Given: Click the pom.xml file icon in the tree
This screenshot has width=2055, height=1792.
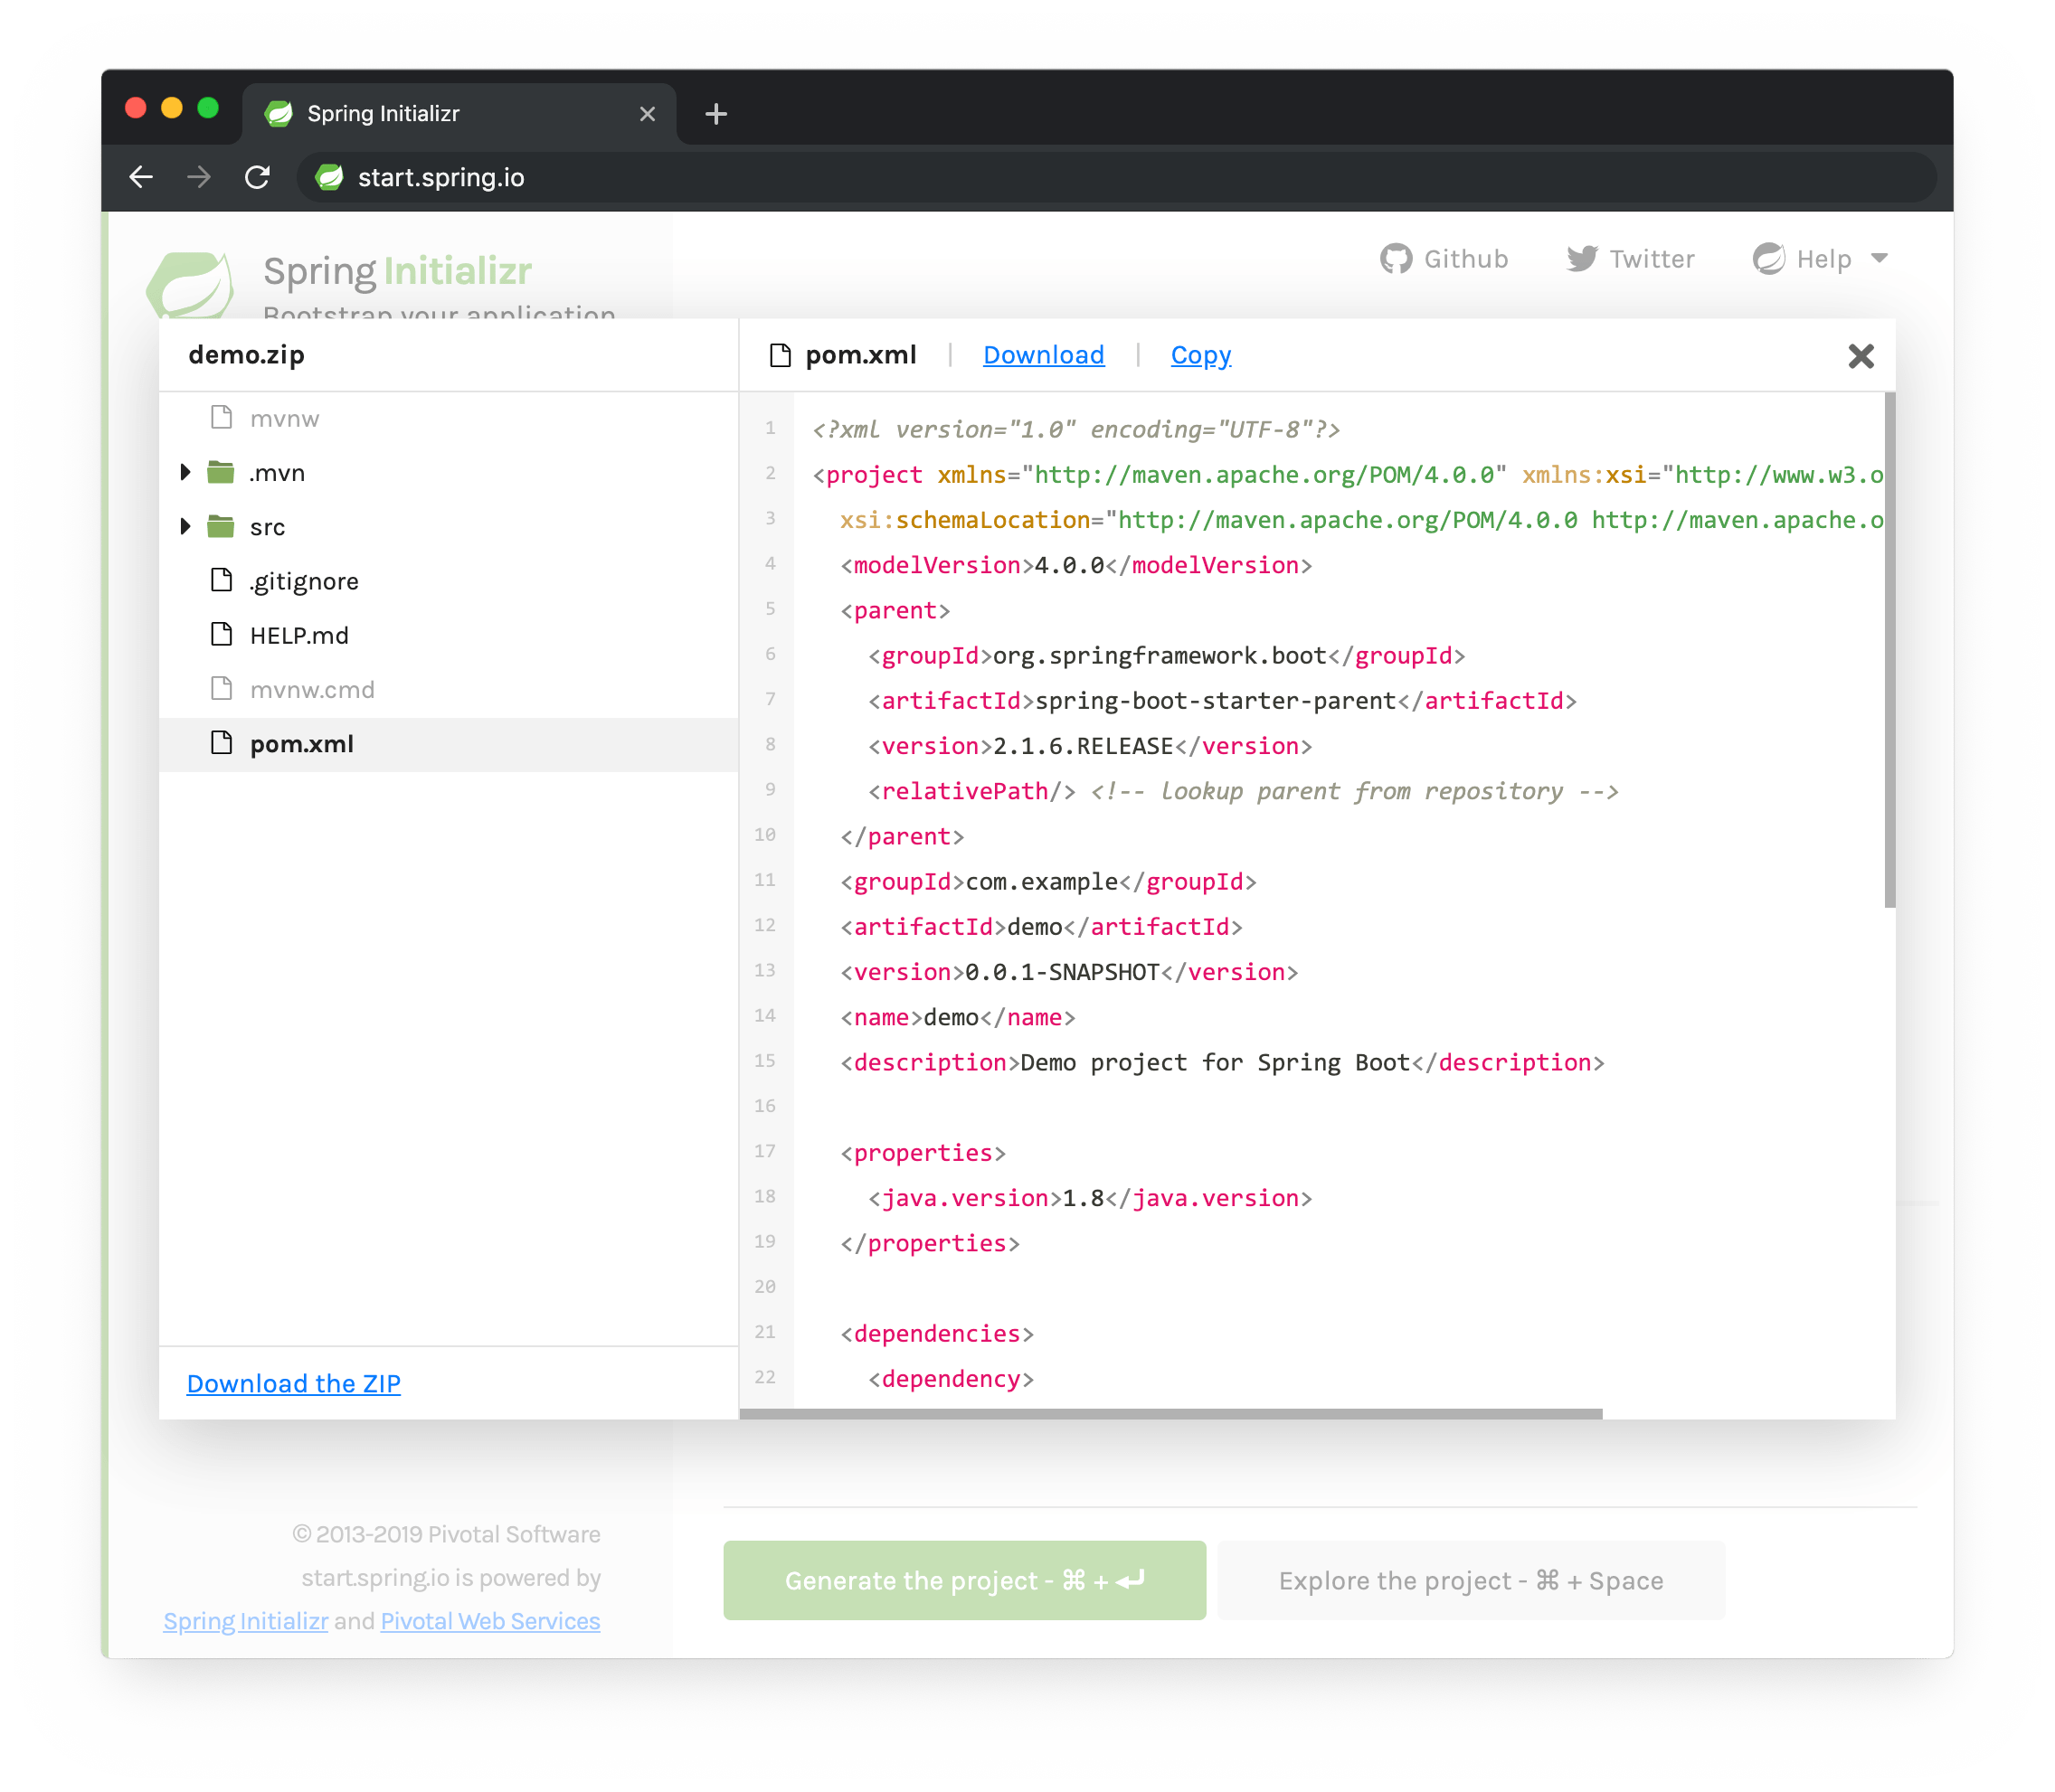Looking at the screenshot, I should click(223, 743).
